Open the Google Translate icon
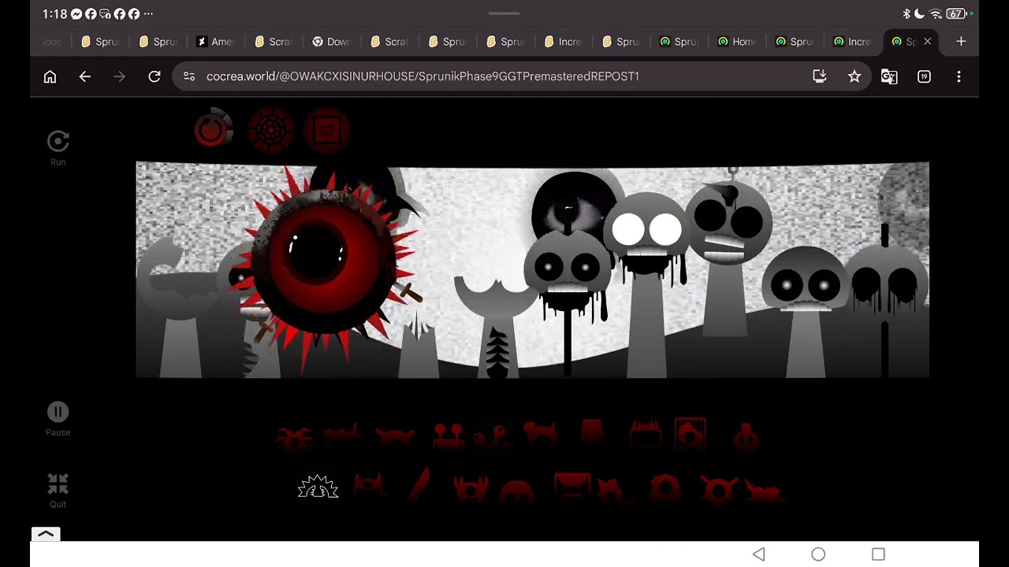This screenshot has height=567, width=1009. tap(889, 76)
